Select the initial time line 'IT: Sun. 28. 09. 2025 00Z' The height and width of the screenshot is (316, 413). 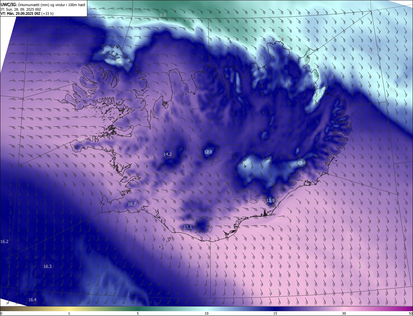tap(21, 9)
